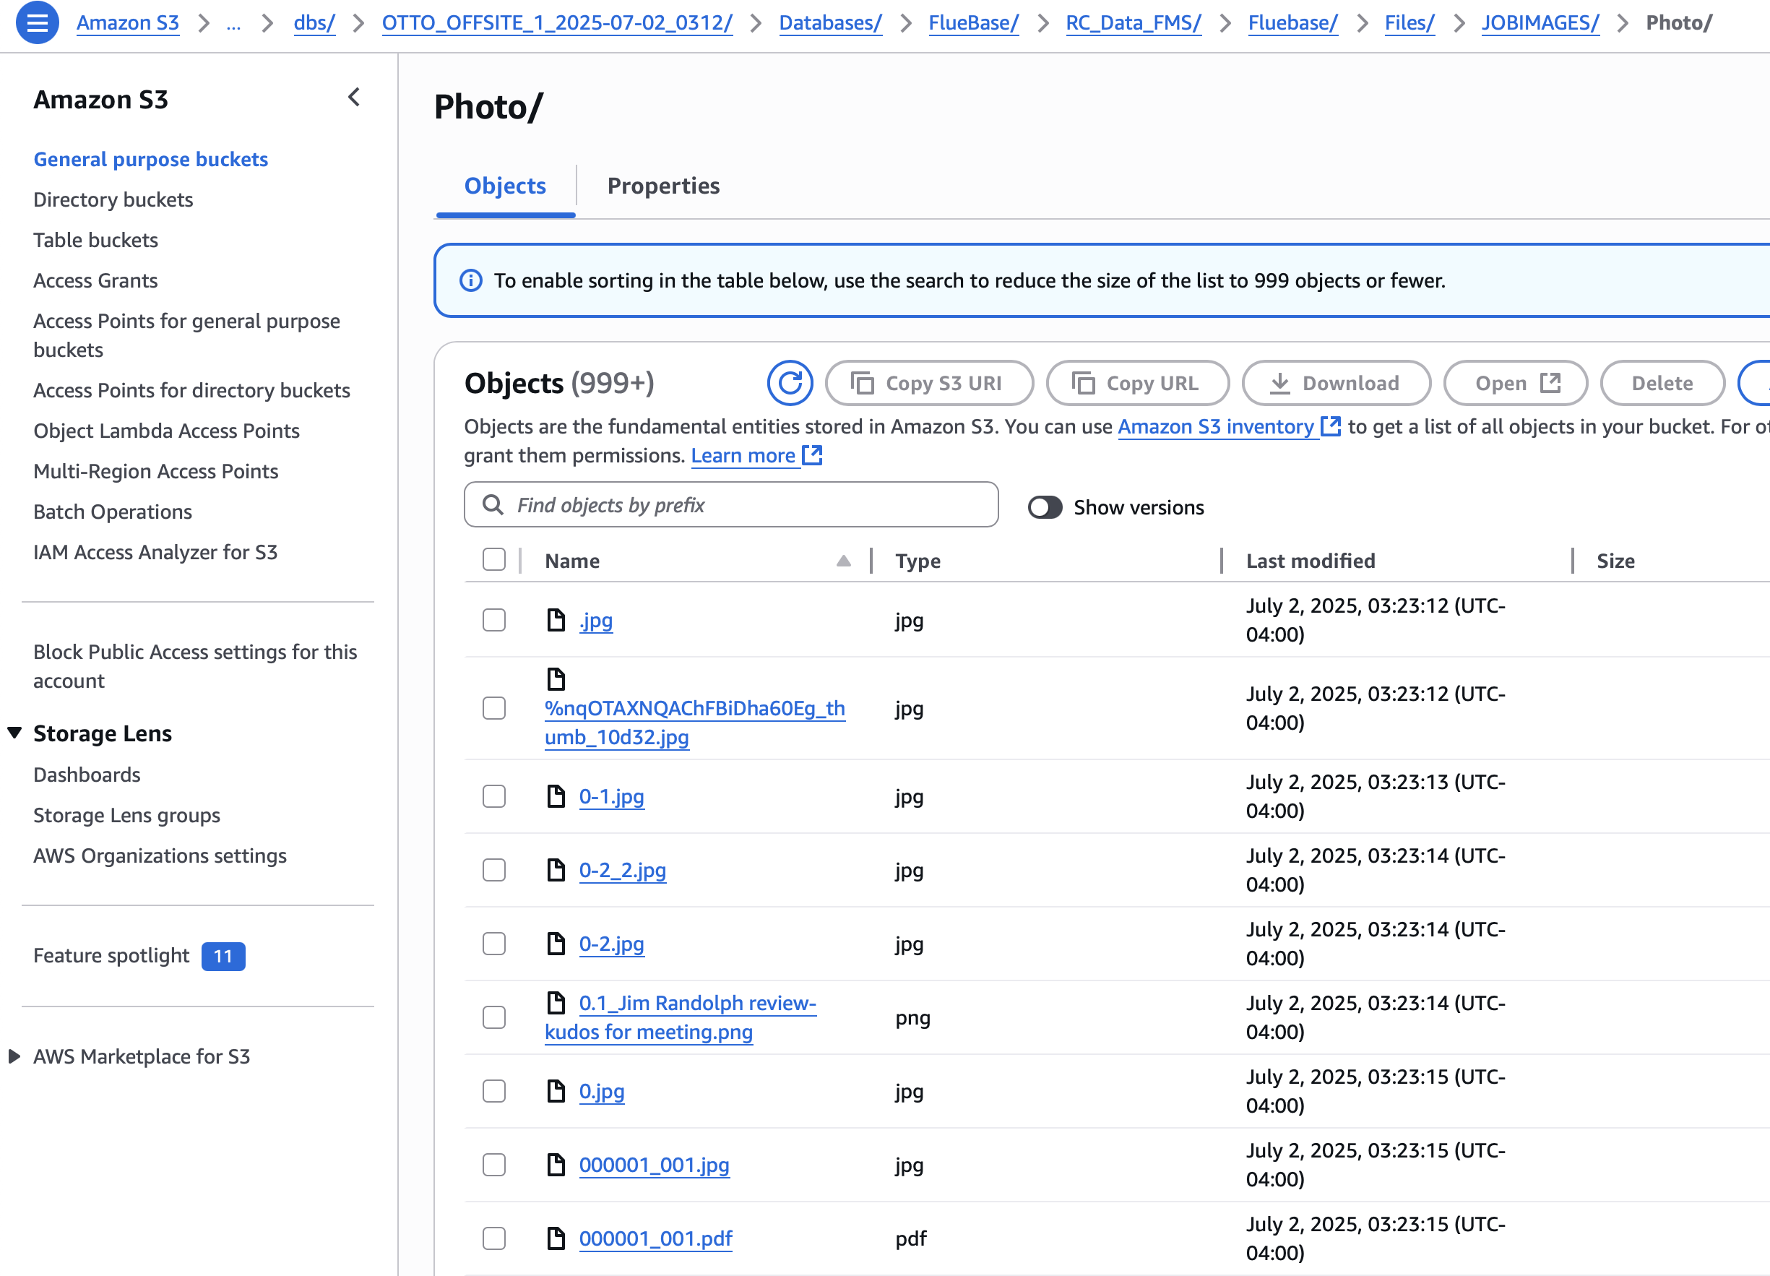Open Directory buckets in sidebar
Image resolution: width=1770 pixels, height=1276 pixels.
(x=113, y=200)
